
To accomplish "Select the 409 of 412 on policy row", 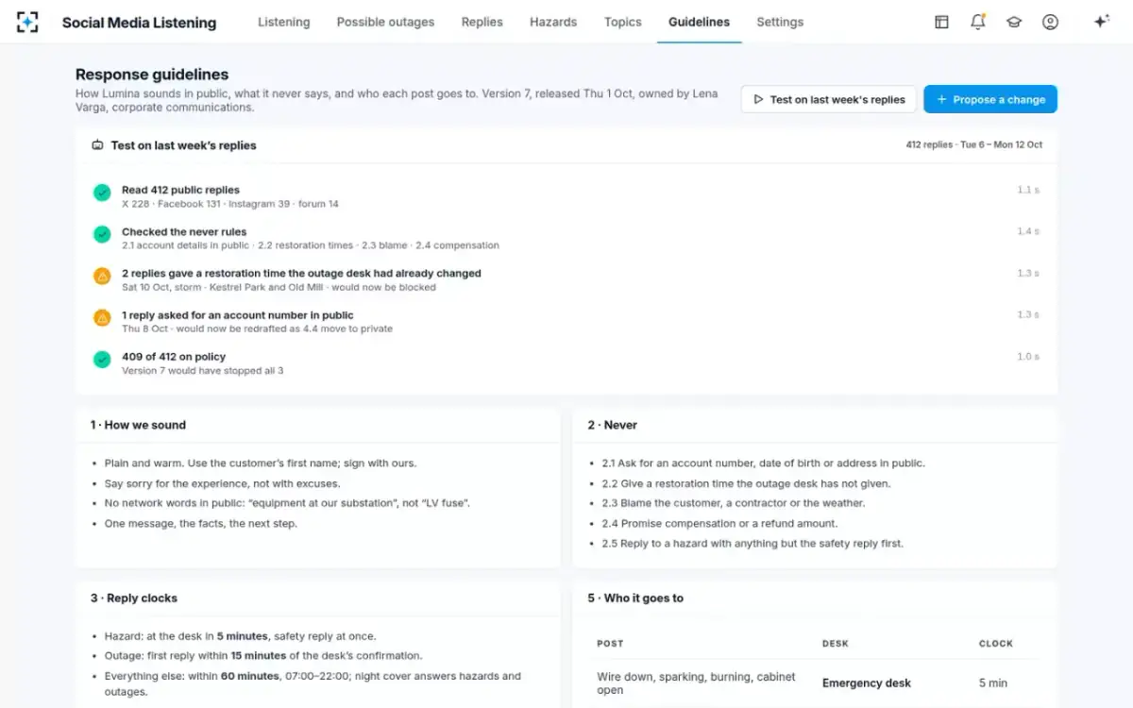I will point(566,363).
